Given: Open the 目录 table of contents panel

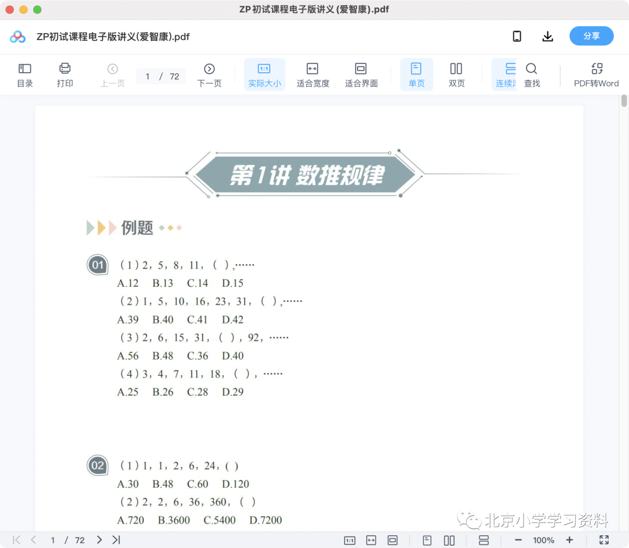Looking at the screenshot, I should point(25,75).
